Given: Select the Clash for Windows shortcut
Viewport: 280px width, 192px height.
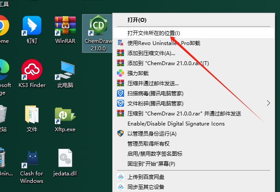Looking at the screenshot, I should click(32, 167).
